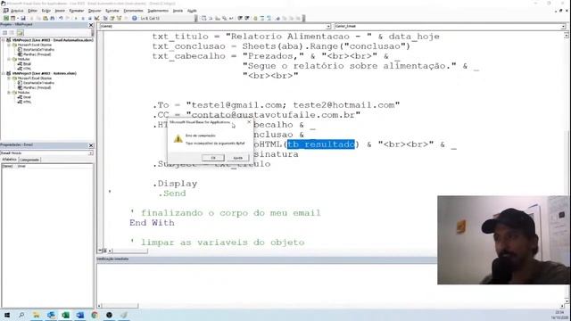Click the Find binoculars icon
The height and width of the screenshot is (321, 571).
[x=53, y=18]
